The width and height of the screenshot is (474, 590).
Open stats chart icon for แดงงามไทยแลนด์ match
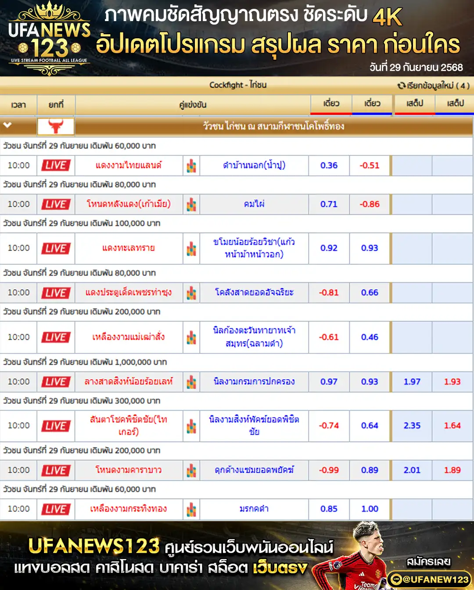point(191,166)
